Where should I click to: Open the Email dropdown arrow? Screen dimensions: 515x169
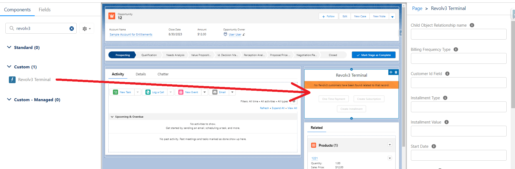pyautogui.click(x=232, y=92)
